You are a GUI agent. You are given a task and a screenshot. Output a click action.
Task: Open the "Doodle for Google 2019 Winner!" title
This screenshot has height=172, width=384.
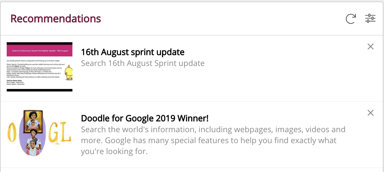(x=145, y=118)
